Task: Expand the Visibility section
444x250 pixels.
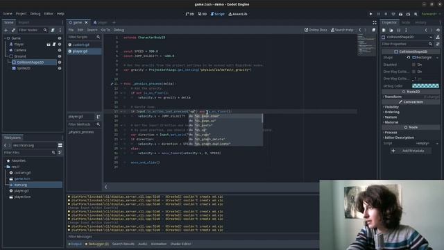Action: click(391, 107)
